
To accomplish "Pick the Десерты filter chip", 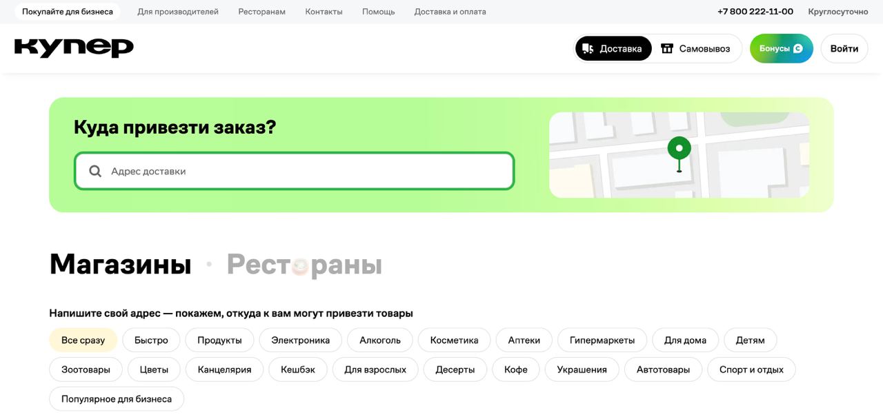I will click(x=455, y=370).
